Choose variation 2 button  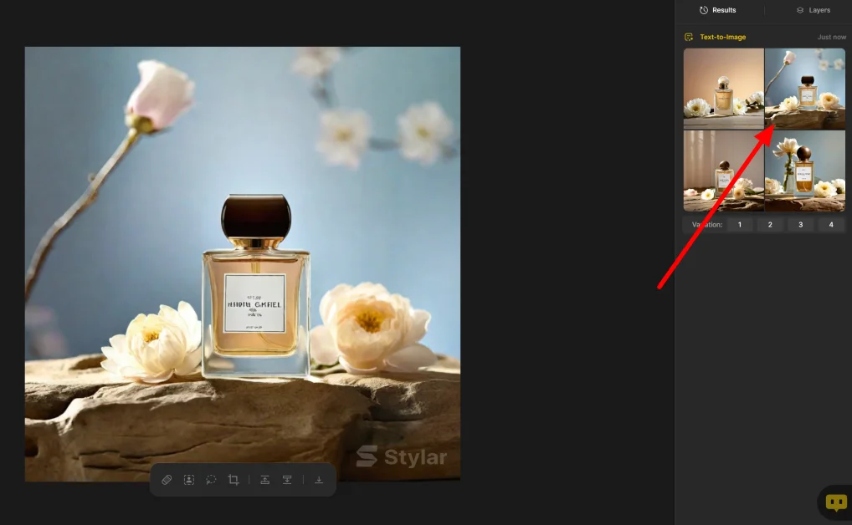coord(770,225)
